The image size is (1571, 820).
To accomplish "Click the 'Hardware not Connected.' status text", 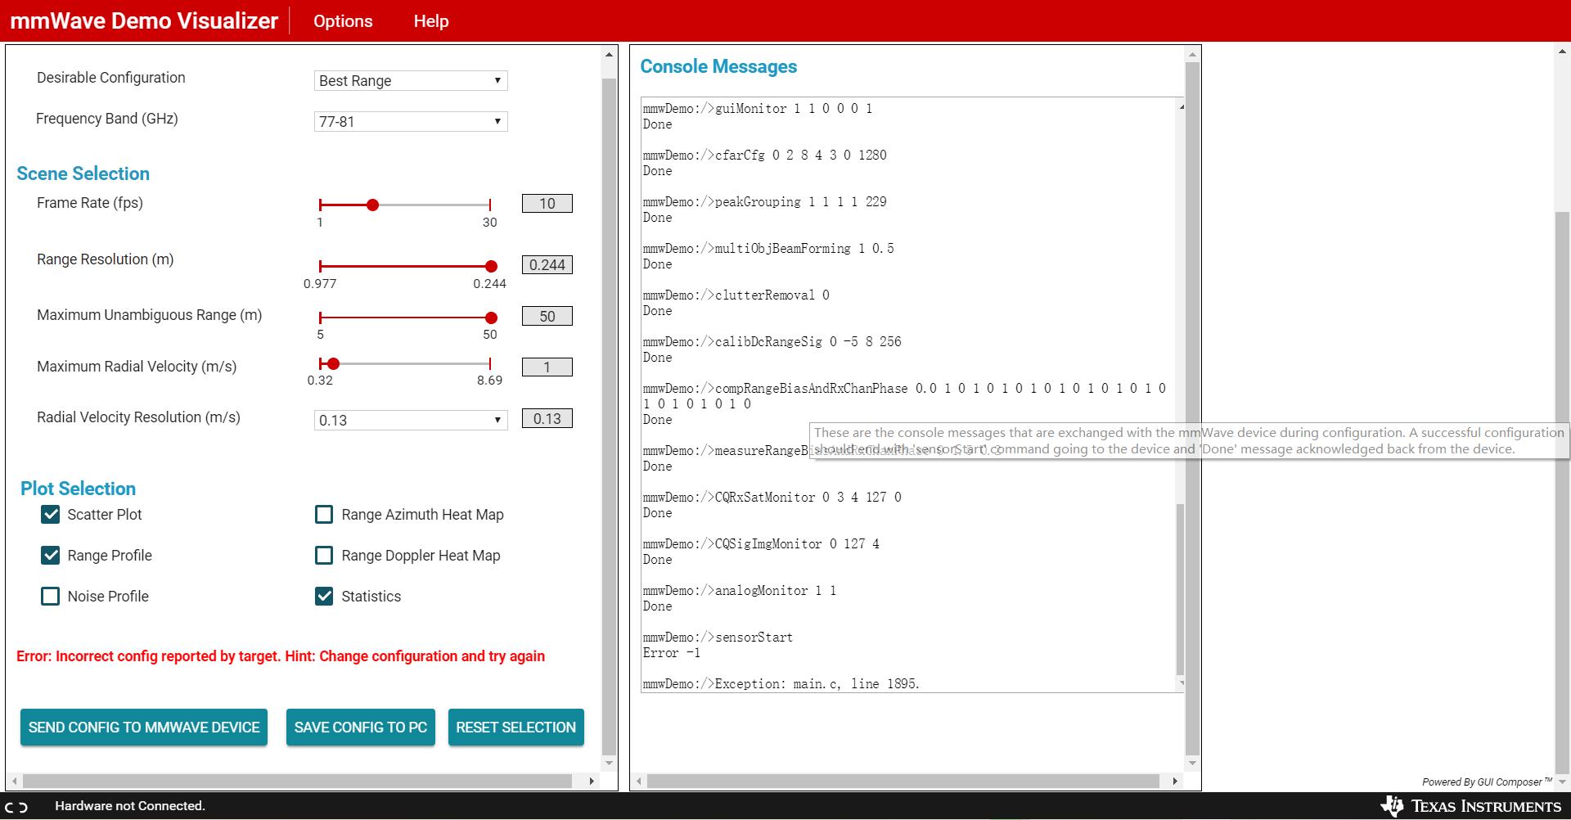I will point(130,806).
